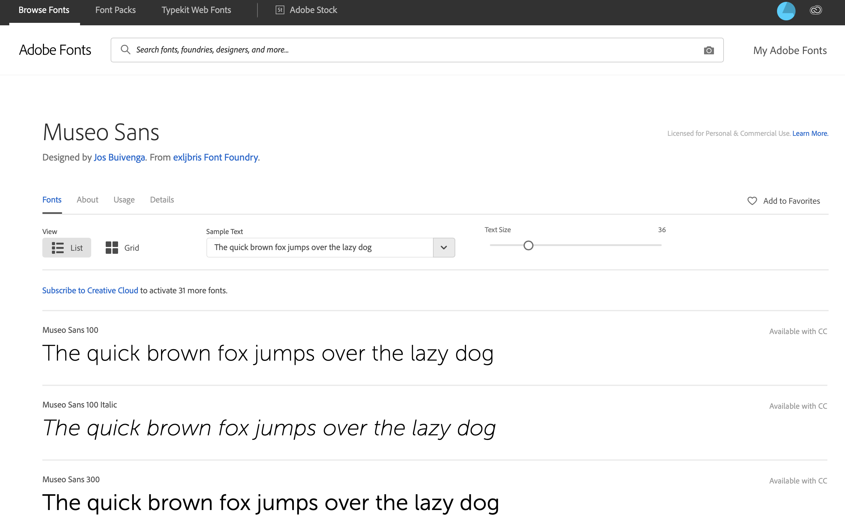Click the Museo Sans 100 Italic sample text

pos(269,429)
